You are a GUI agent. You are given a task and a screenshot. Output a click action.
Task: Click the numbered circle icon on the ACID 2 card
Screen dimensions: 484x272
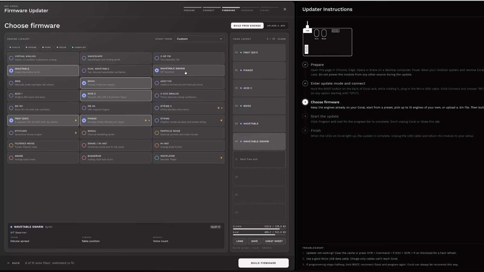tap(84, 96)
